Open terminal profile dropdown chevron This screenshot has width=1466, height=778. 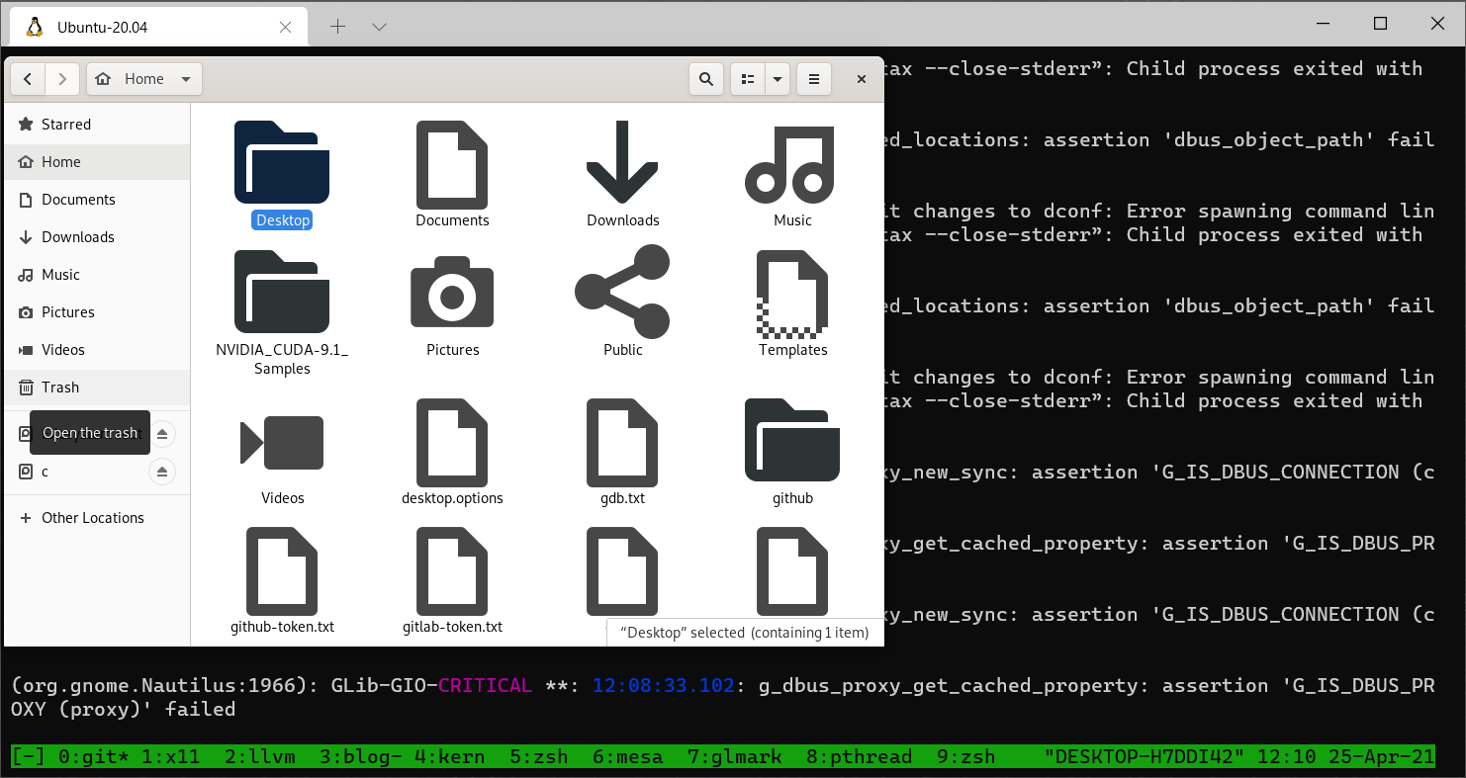[379, 27]
